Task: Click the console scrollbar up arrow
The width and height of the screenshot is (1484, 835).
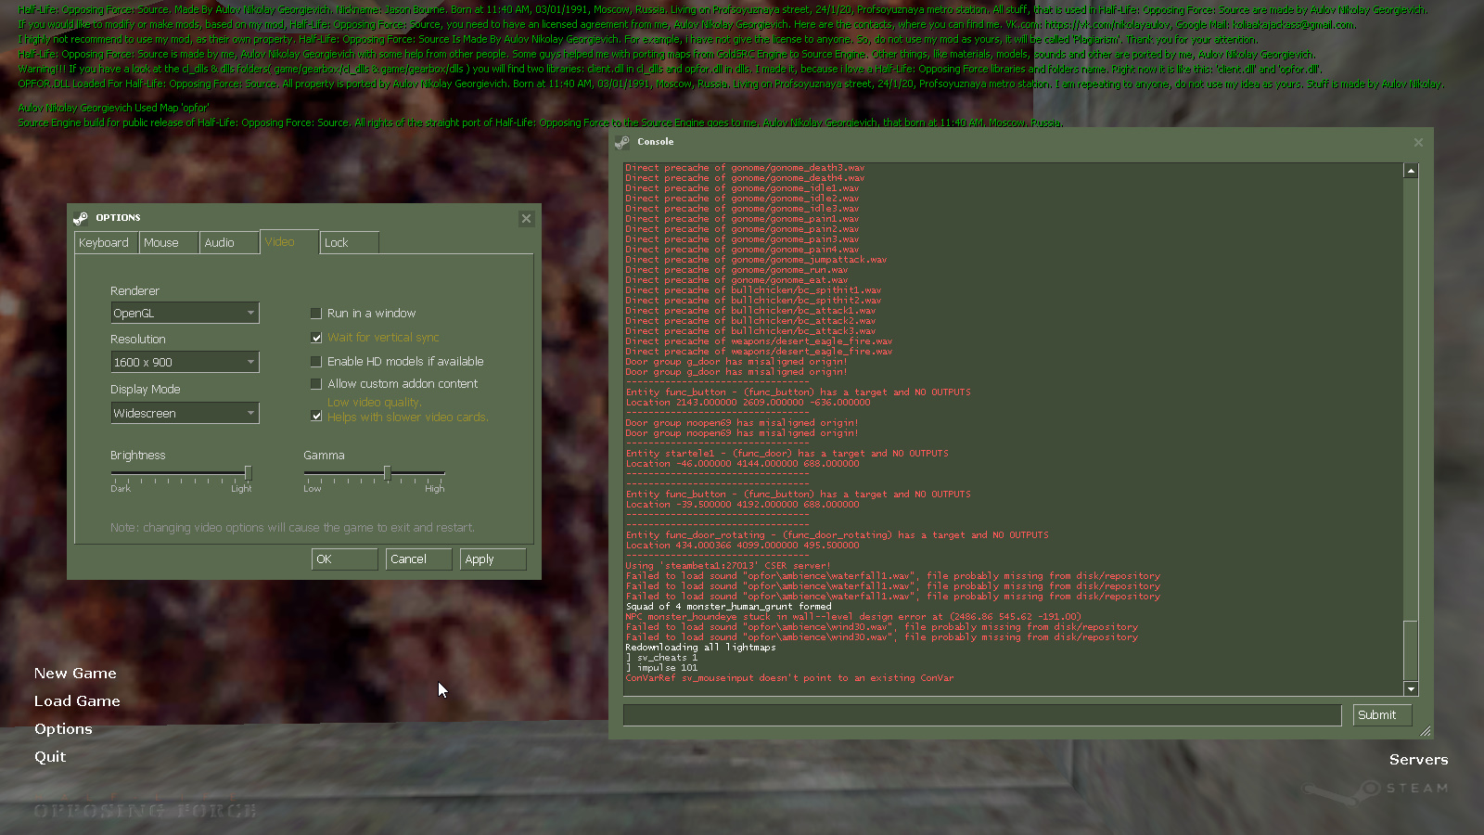Action: click(1411, 171)
